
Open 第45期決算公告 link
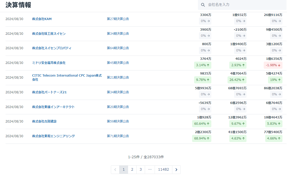pos(118,63)
